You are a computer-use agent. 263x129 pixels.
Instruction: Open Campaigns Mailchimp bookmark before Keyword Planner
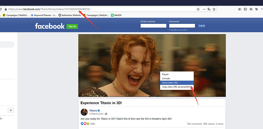pyautogui.click(x=15, y=15)
